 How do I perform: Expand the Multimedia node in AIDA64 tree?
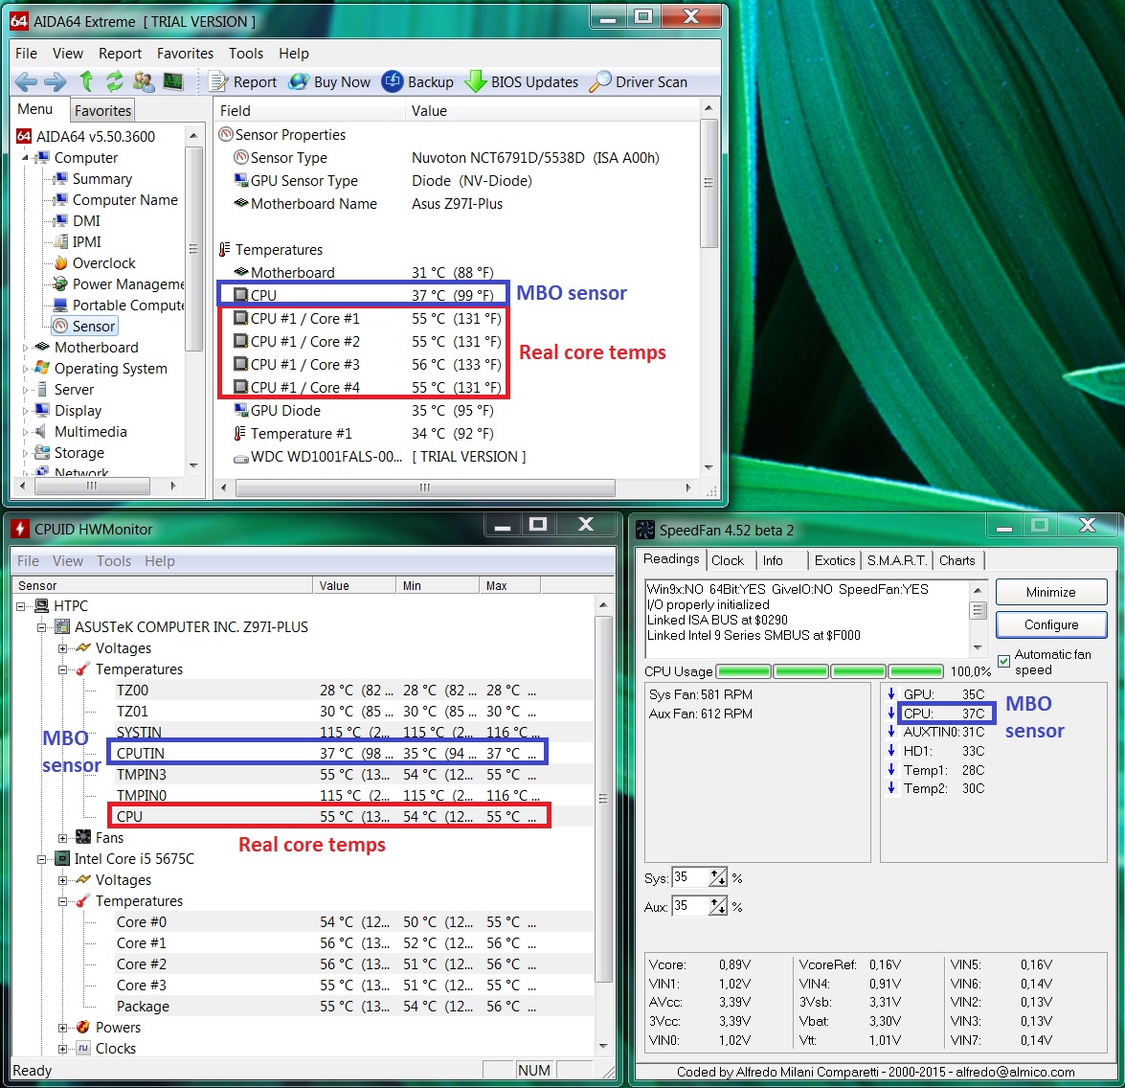[x=25, y=432]
